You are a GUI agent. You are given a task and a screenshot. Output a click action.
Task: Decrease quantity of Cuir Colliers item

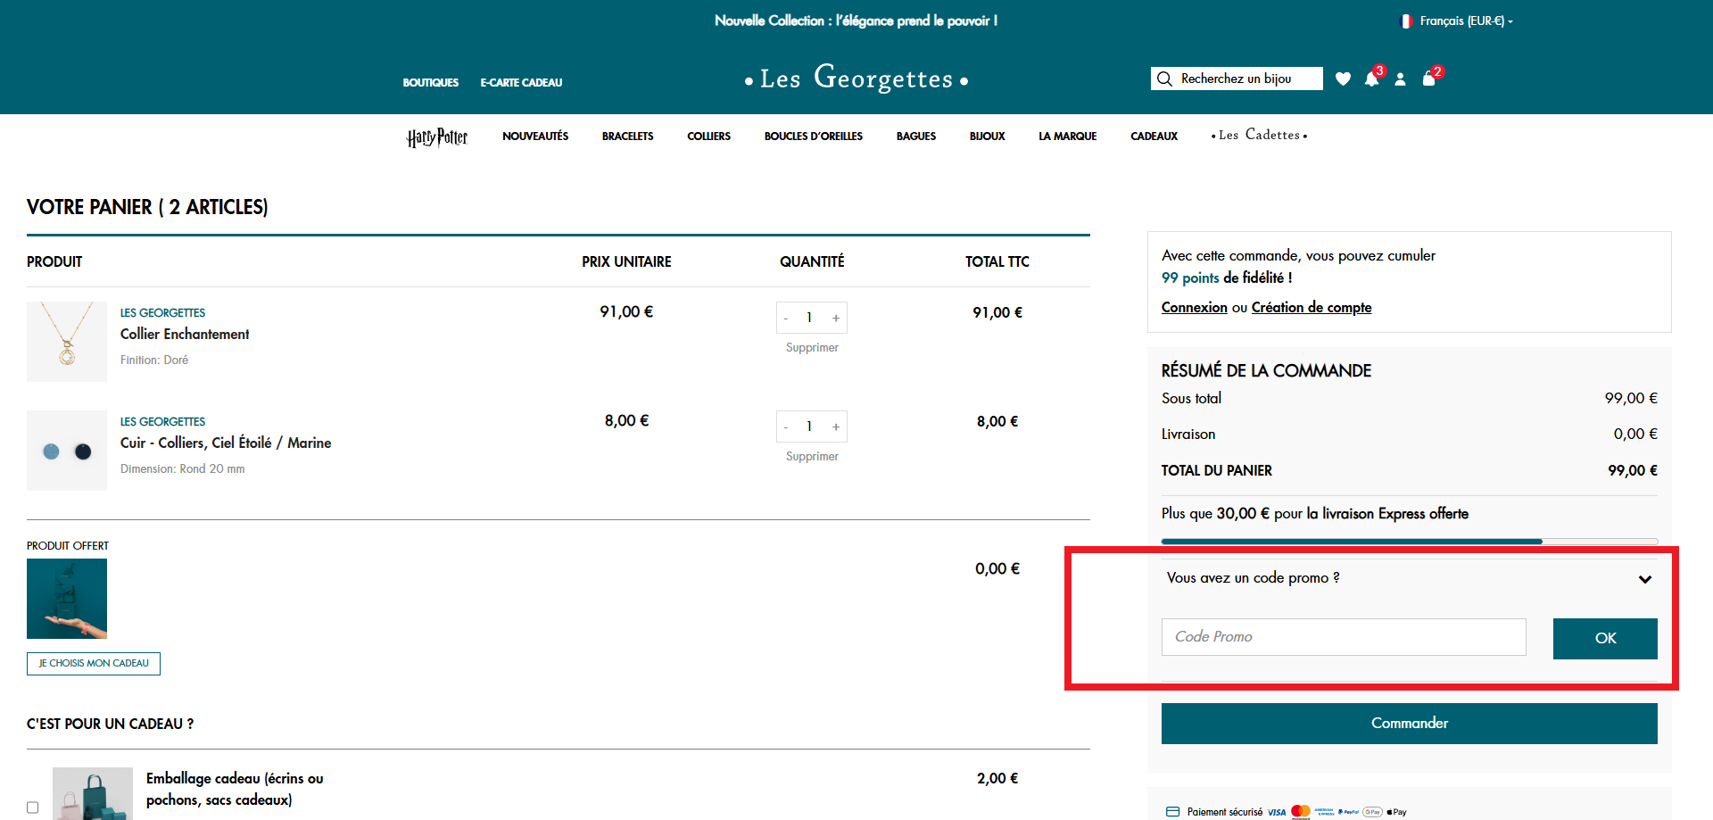(786, 427)
